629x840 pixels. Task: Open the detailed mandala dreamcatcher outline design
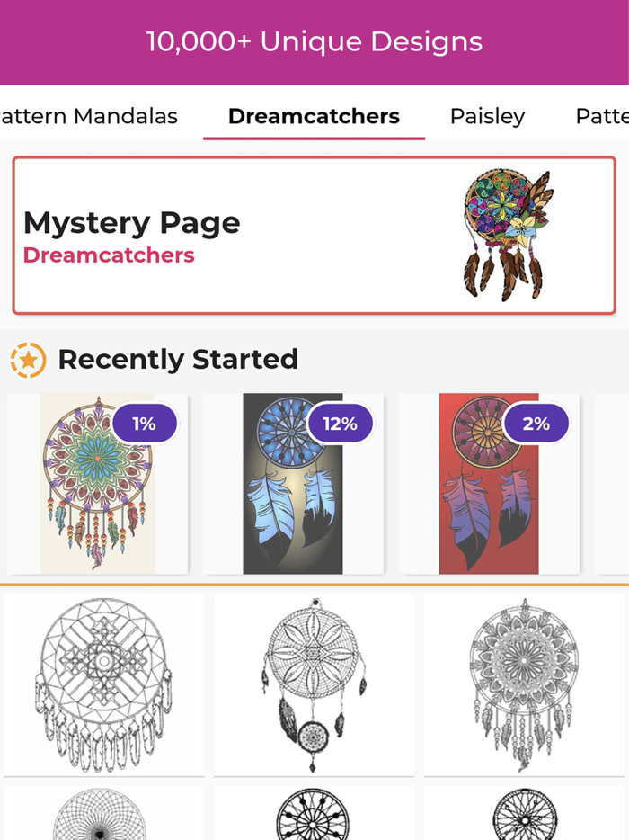pyautogui.click(x=523, y=684)
